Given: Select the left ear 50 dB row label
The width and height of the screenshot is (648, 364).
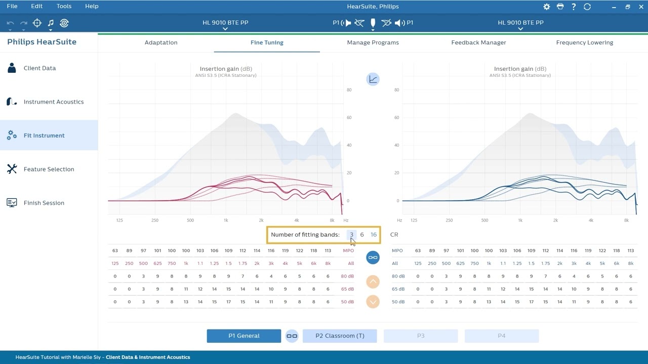Looking at the screenshot, I should tap(347, 302).
